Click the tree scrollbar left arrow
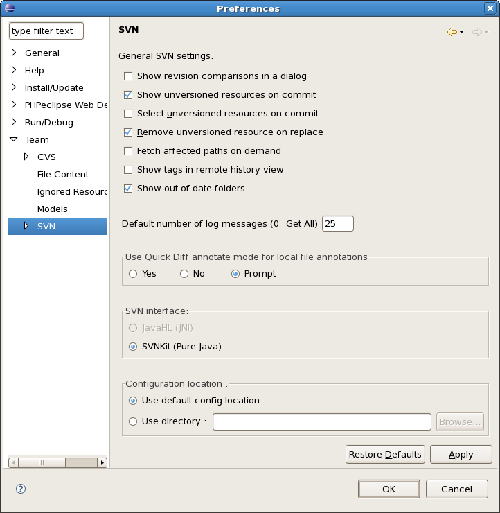This screenshot has height=513, width=500. pos(13,462)
